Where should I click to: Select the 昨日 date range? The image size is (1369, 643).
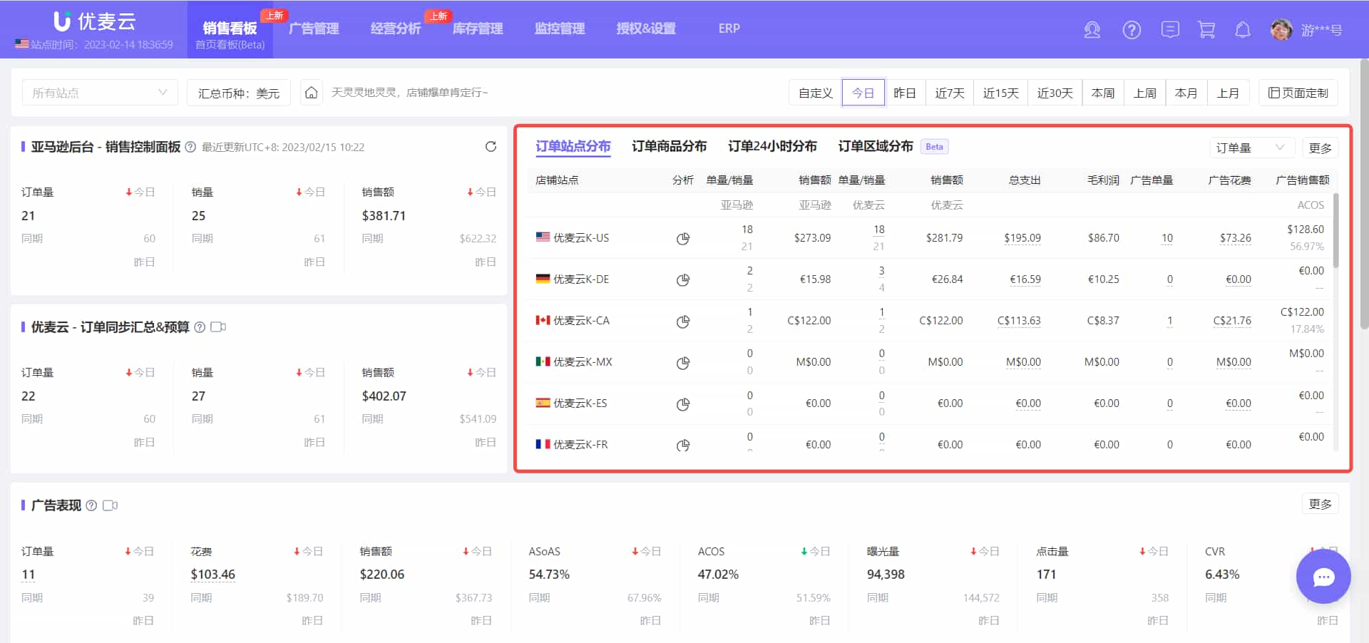point(905,93)
